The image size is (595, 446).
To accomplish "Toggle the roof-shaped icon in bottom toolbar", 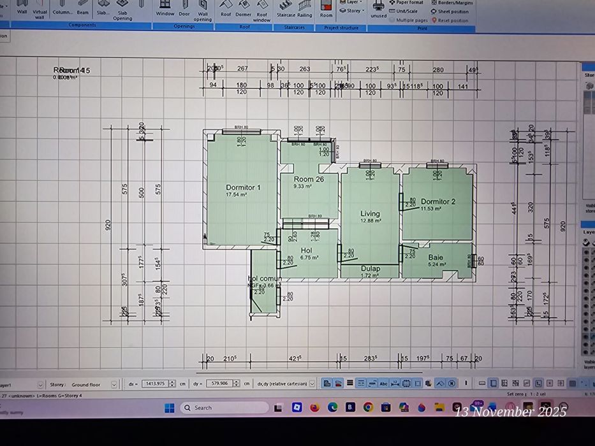I will (x=440, y=384).
